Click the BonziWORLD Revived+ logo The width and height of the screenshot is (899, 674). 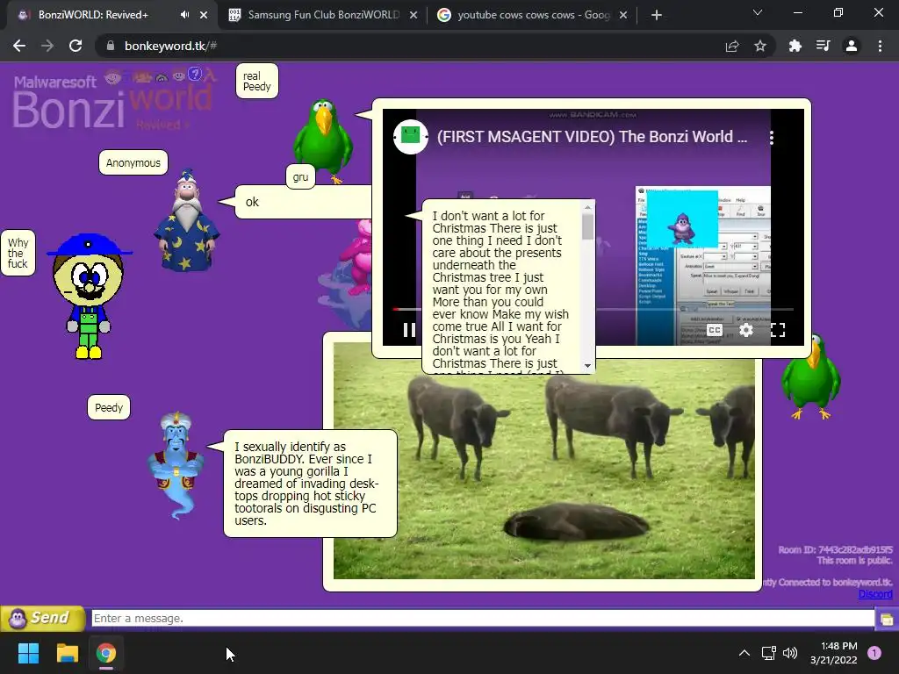coord(113,99)
